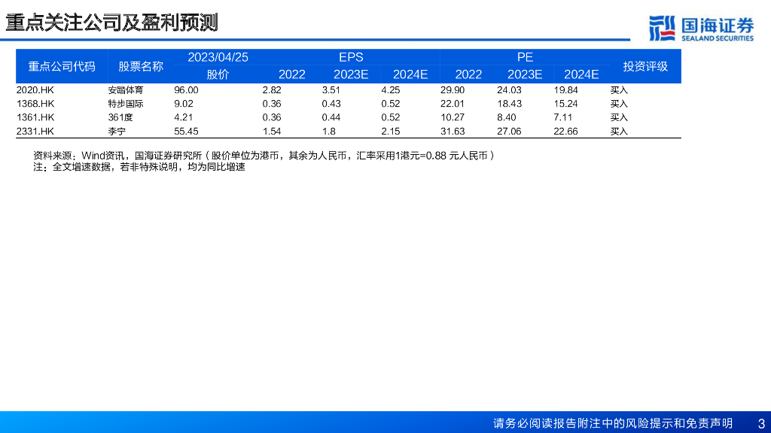Click the 31.63 PE value
771x433 pixels.
[x=453, y=132]
